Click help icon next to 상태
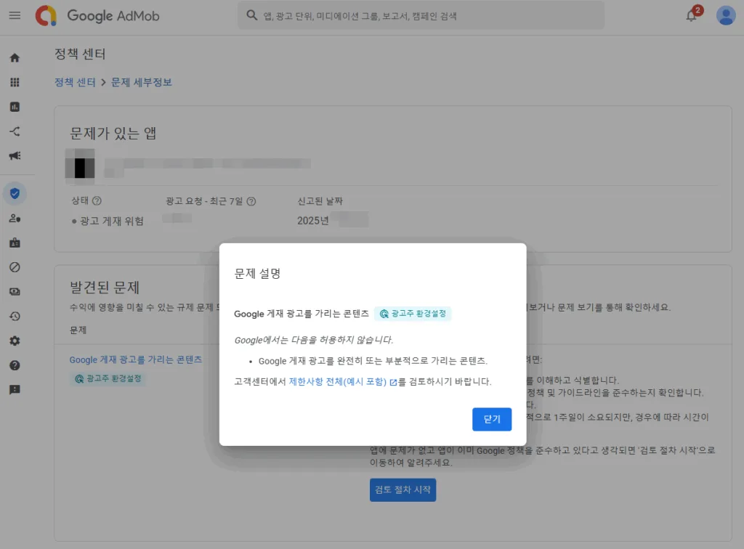Screen dimensions: 744x549 click(97, 201)
